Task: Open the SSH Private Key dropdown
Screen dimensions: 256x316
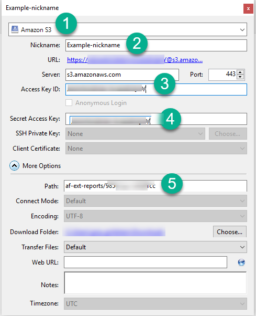Action: pyautogui.click(x=135, y=134)
